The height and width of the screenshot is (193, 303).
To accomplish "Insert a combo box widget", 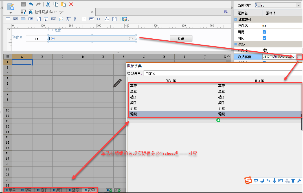I will tap(31, 19).
